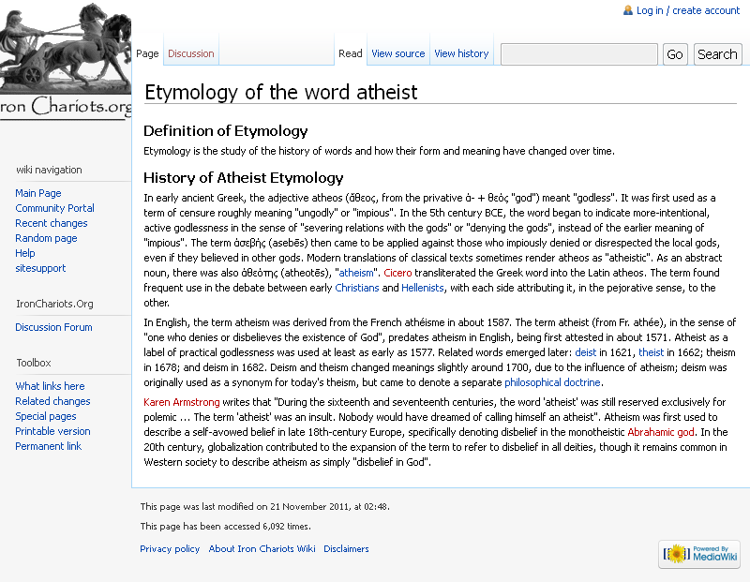Follow the philosophical doctrine link
The image size is (750, 582).
552,382
